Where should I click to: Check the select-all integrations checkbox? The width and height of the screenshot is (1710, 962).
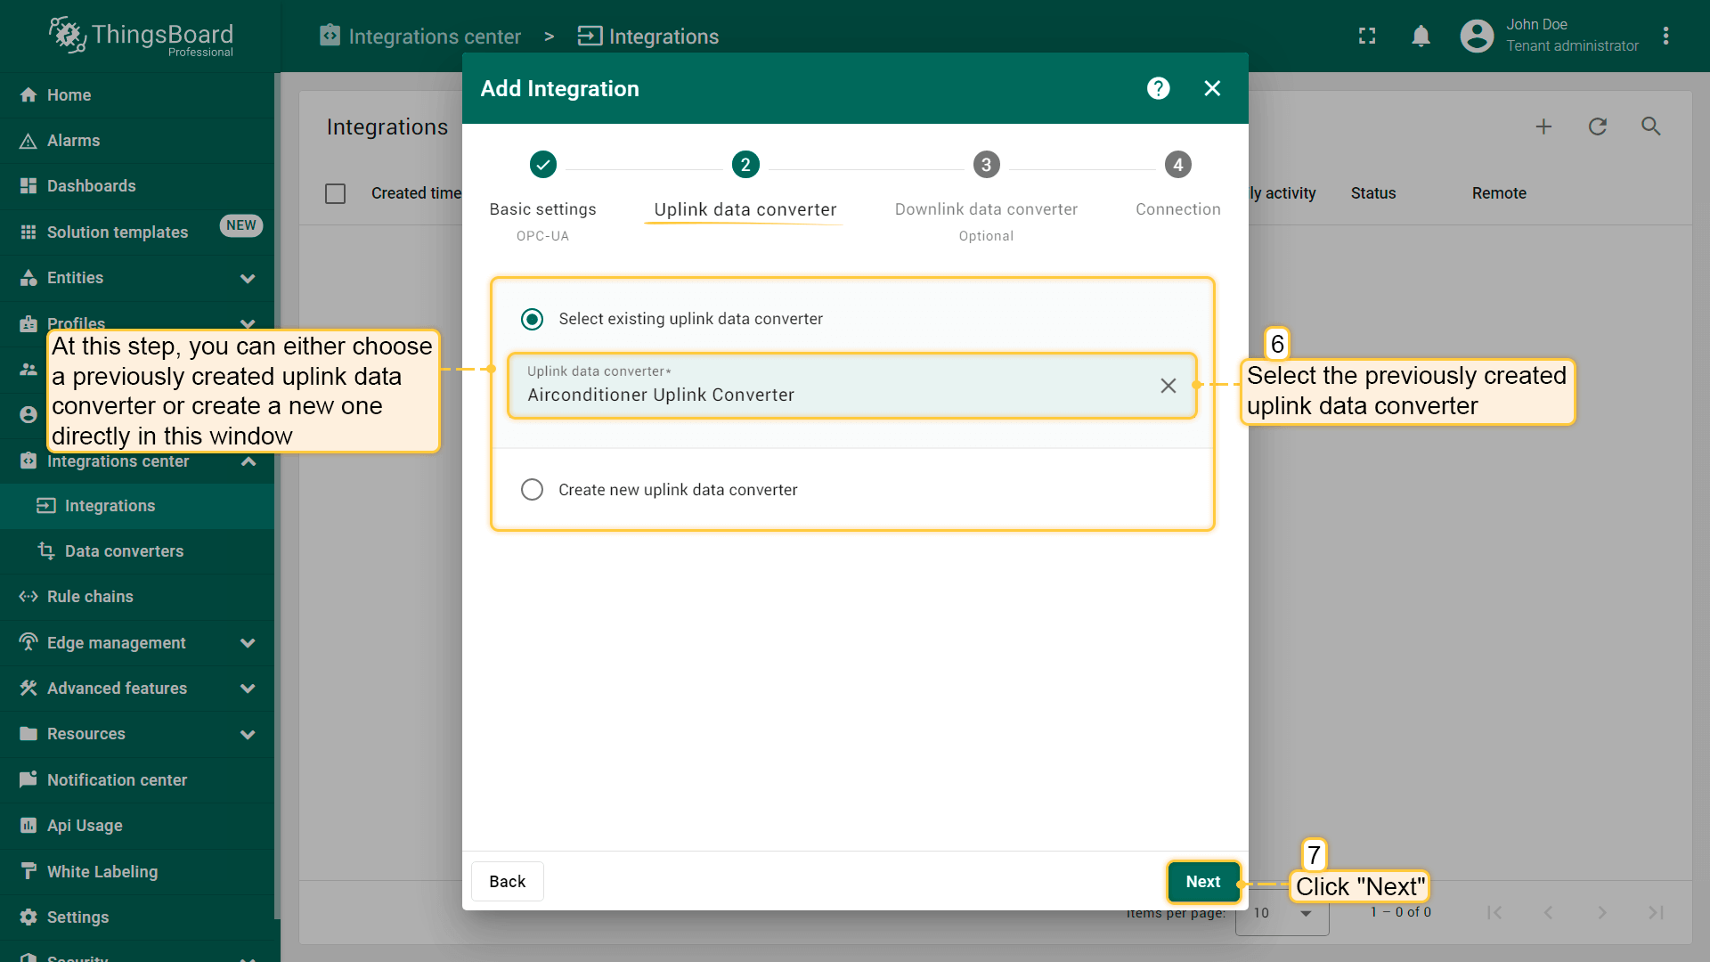[335, 193]
